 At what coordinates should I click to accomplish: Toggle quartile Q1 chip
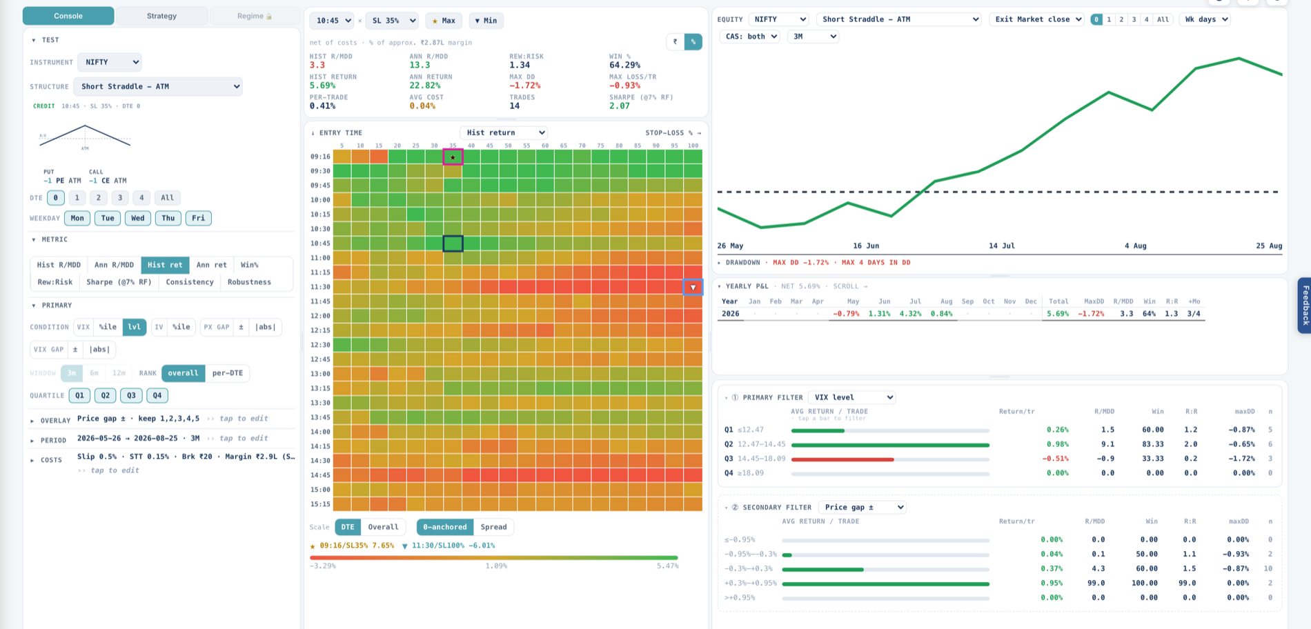coord(80,396)
